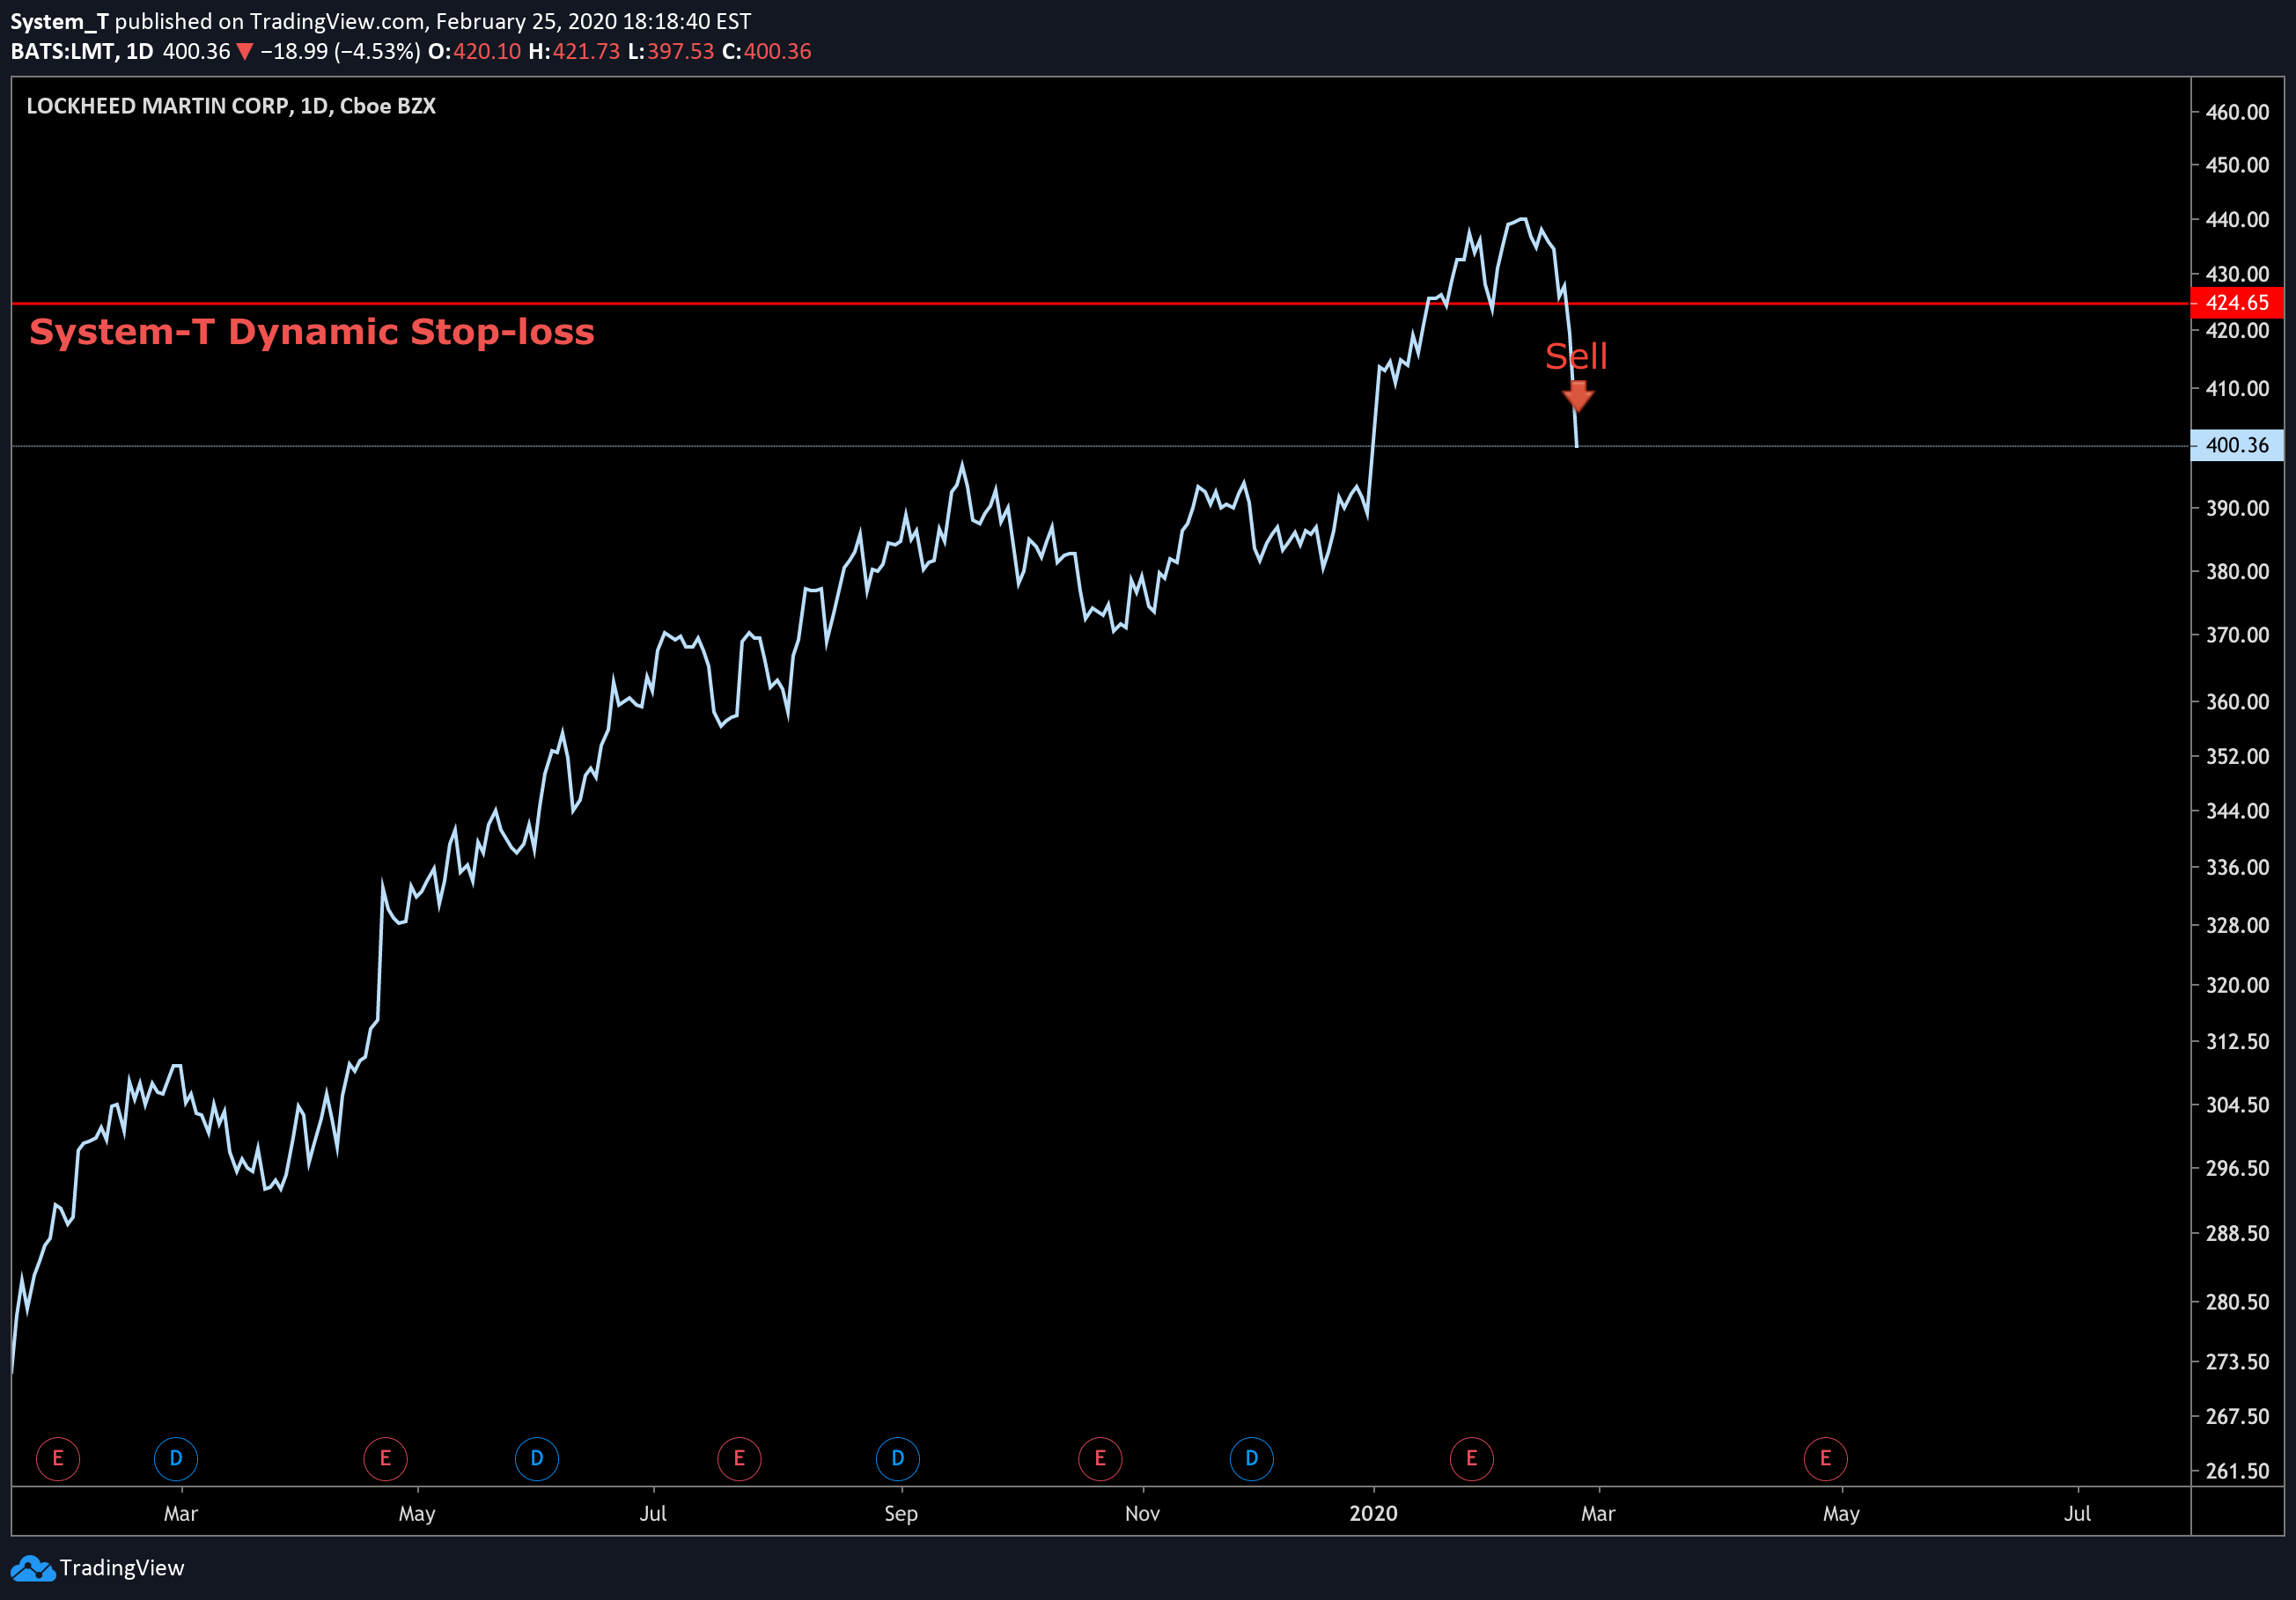This screenshot has width=2296, height=1600.
Task: Click the red 424.65 stop-loss price tag
Action: [2237, 303]
